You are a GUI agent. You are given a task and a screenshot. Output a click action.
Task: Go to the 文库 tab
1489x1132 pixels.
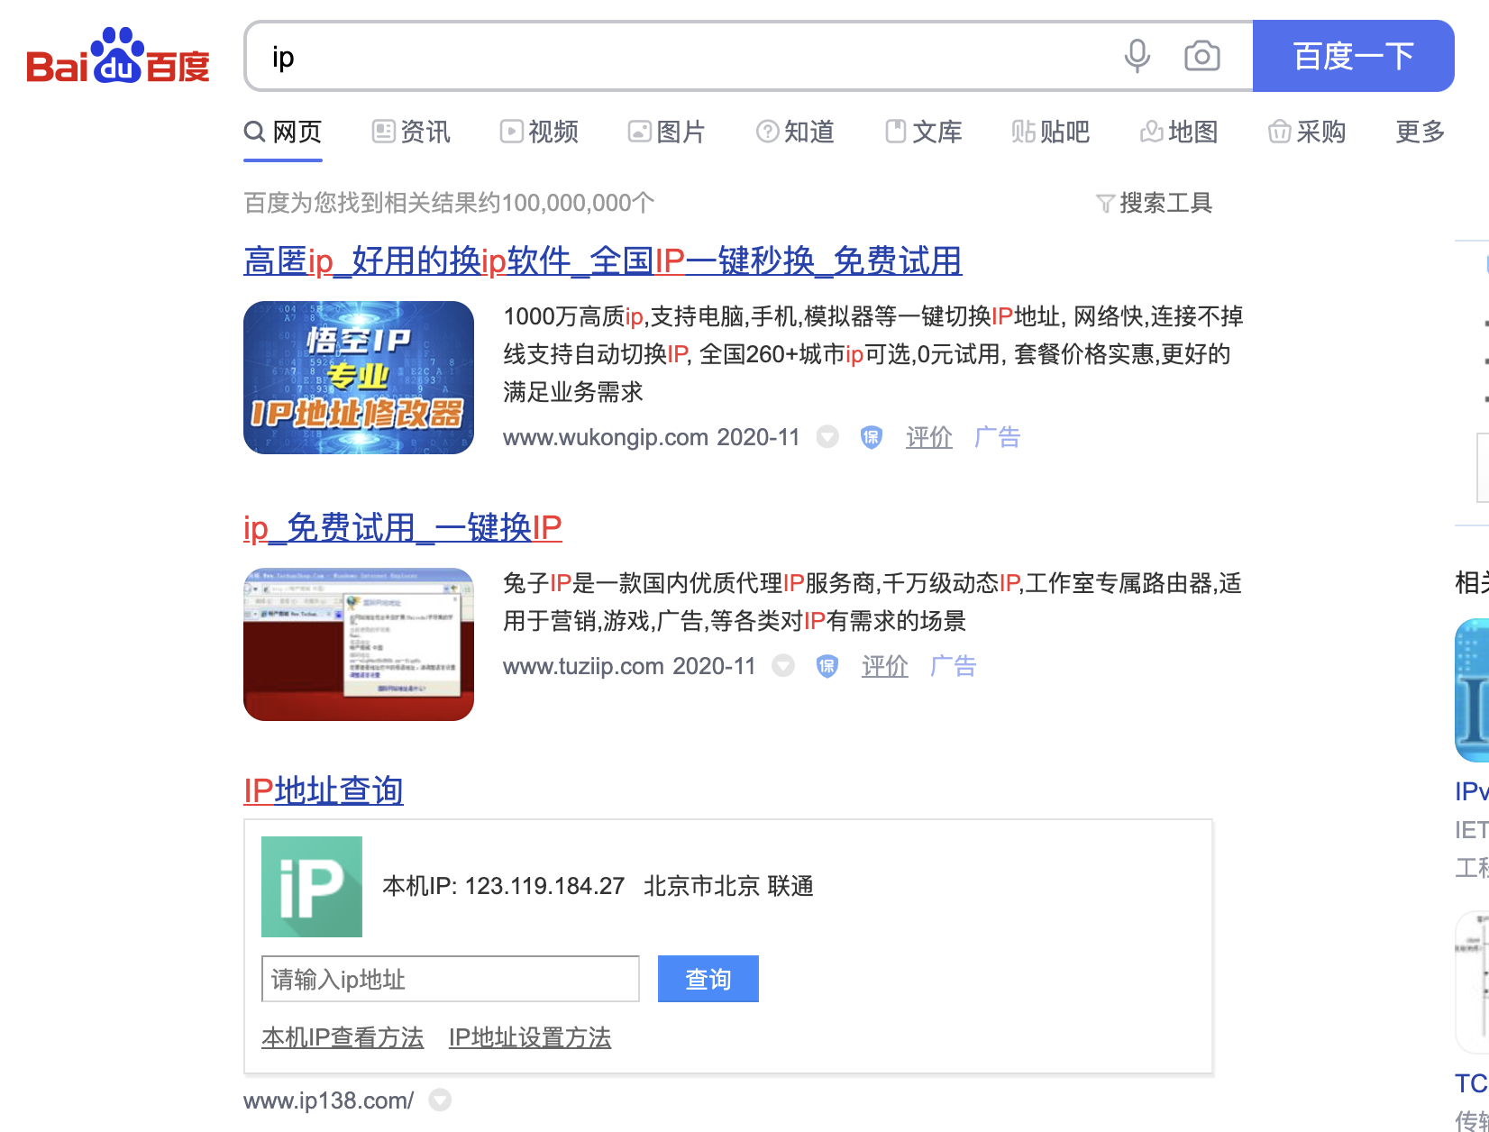click(x=923, y=132)
